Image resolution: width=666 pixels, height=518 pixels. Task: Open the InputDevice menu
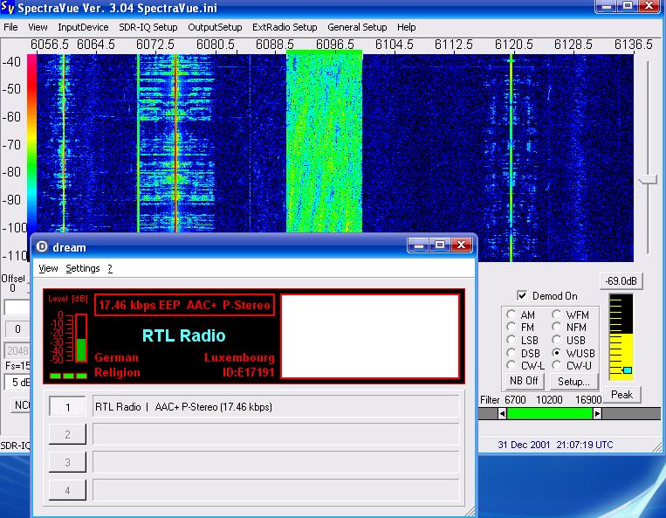(x=83, y=27)
